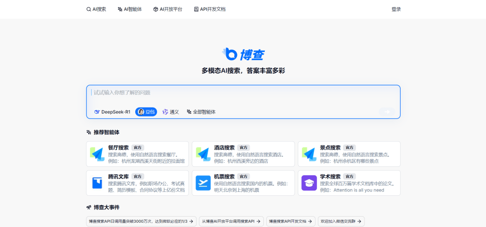Click arrow on 博查搜索API开发文档 chip
The image size is (486, 227).
[x=310, y=221]
